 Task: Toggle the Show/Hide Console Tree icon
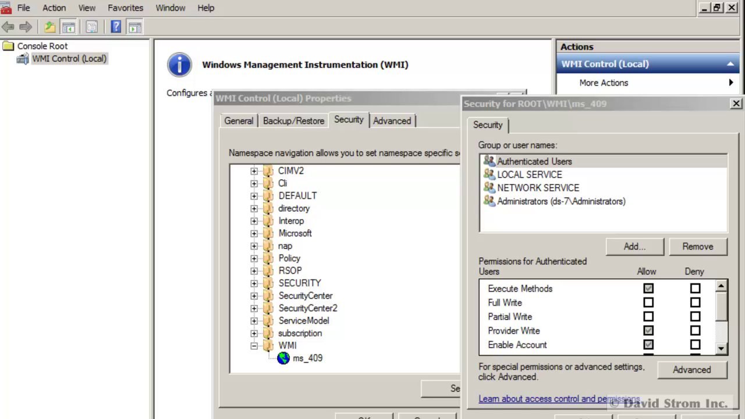(69, 27)
